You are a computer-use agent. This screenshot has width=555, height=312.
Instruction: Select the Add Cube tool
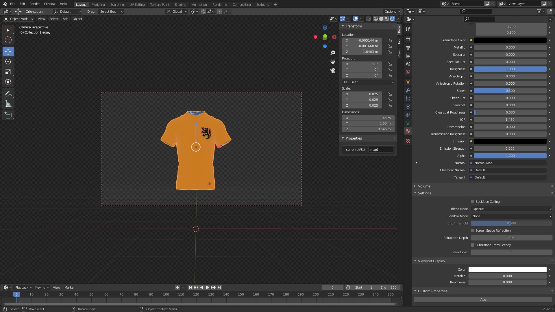(8, 116)
